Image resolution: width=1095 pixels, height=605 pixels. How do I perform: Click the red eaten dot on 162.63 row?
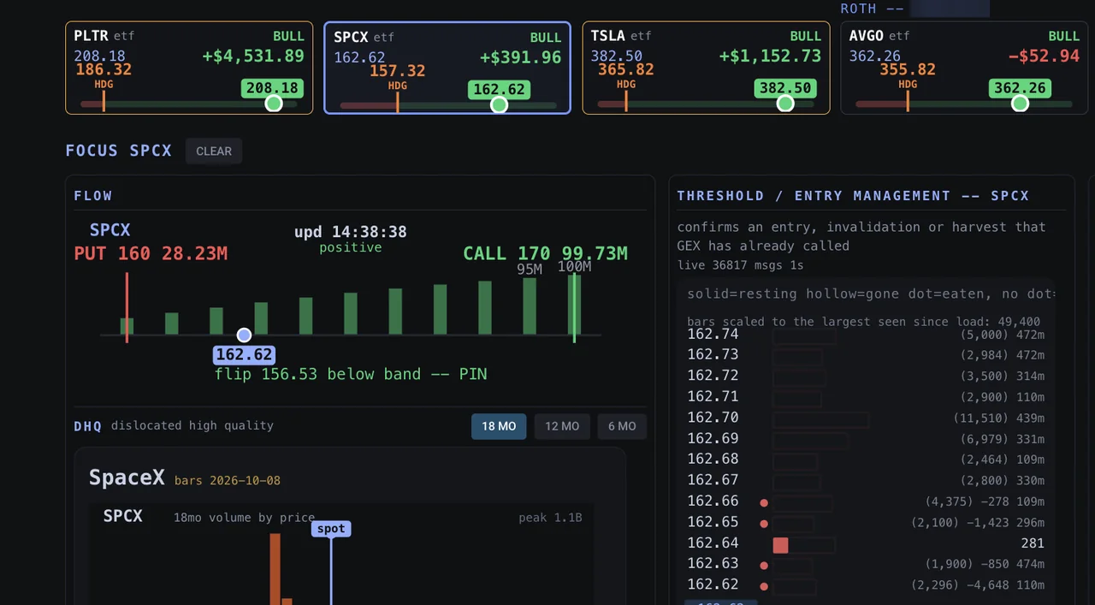[x=764, y=566]
